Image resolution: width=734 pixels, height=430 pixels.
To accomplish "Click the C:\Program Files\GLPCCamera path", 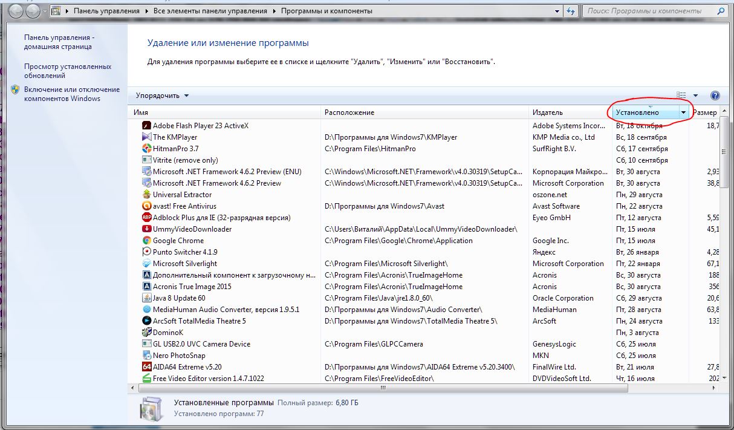I will coord(374,344).
